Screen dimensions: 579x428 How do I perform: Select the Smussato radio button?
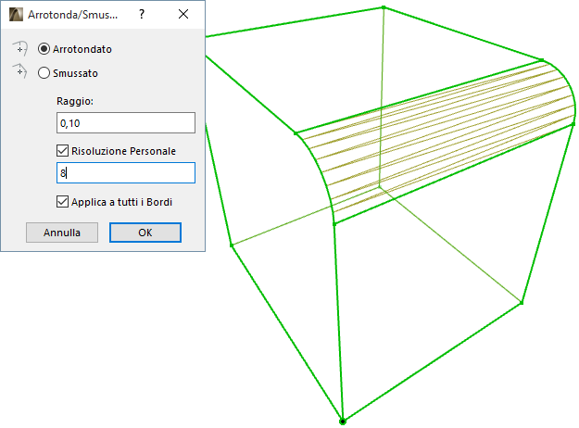[x=44, y=73]
